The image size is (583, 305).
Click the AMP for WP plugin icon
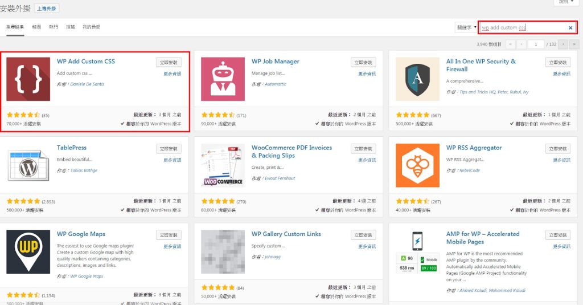417,252
